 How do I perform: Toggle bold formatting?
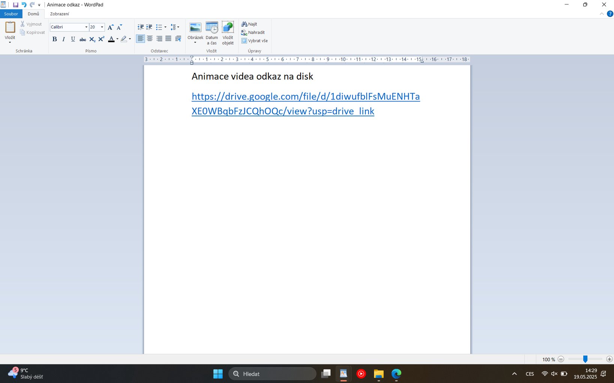point(55,39)
